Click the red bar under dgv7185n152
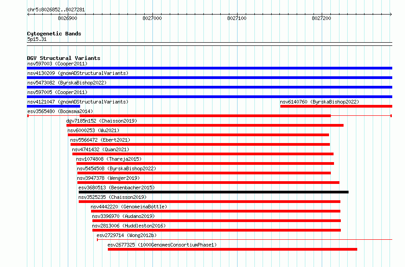Image resolution: width=405 pixels, height=267 pixels. (x=205, y=125)
